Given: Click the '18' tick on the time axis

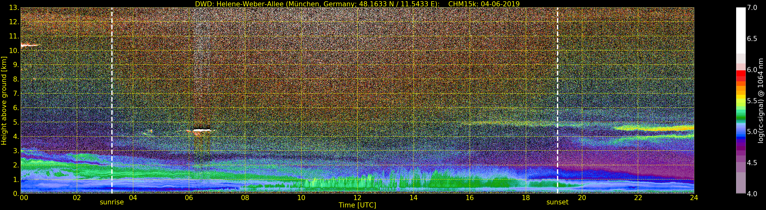Looking at the screenshot, I should 526,198.
